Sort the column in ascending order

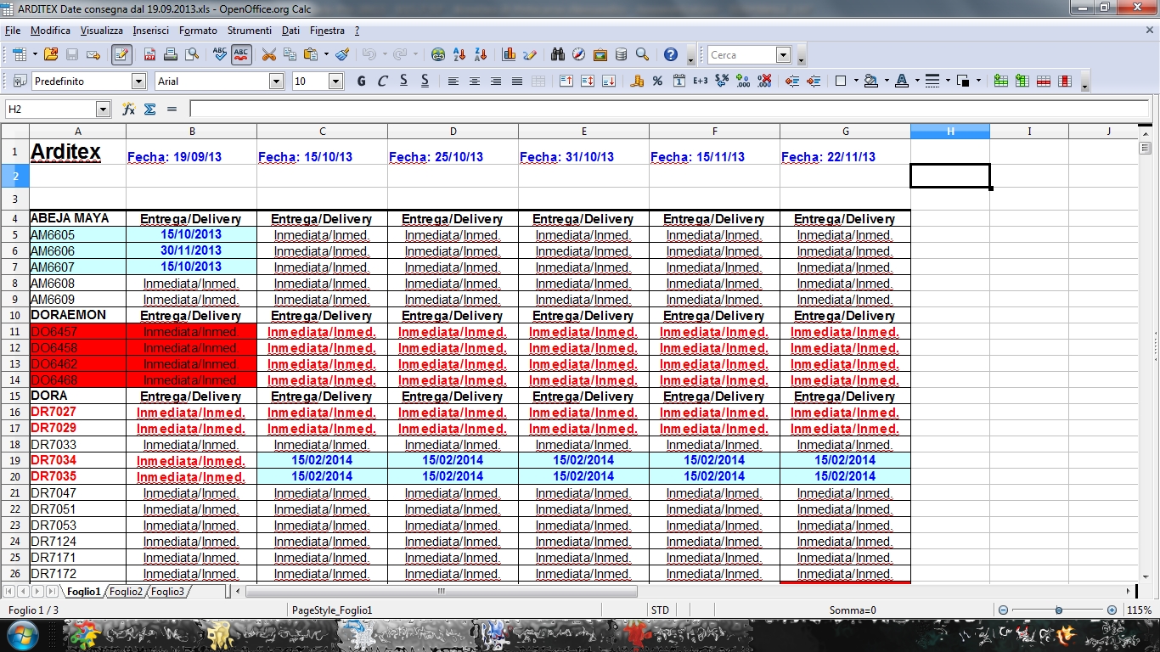[459, 55]
